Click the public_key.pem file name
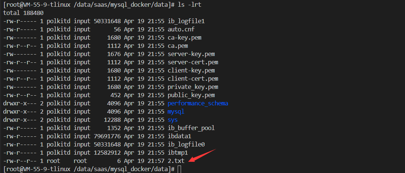The width and height of the screenshot is (405, 173). coord(191,95)
